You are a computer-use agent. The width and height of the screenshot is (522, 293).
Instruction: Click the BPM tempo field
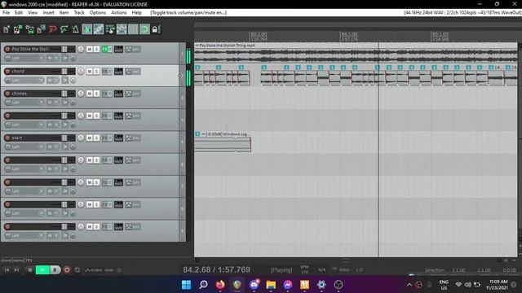(x=304, y=269)
